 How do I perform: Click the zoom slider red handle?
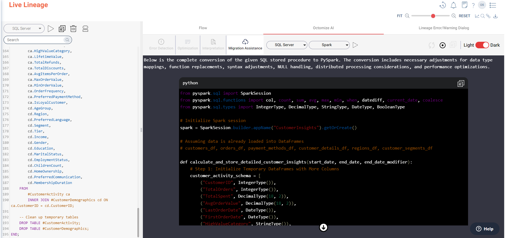tap(433, 16)
